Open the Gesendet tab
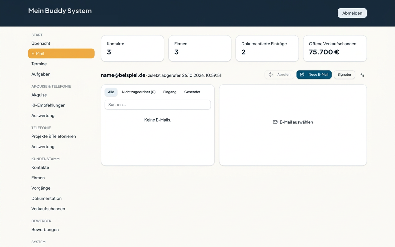 point(192,92)
